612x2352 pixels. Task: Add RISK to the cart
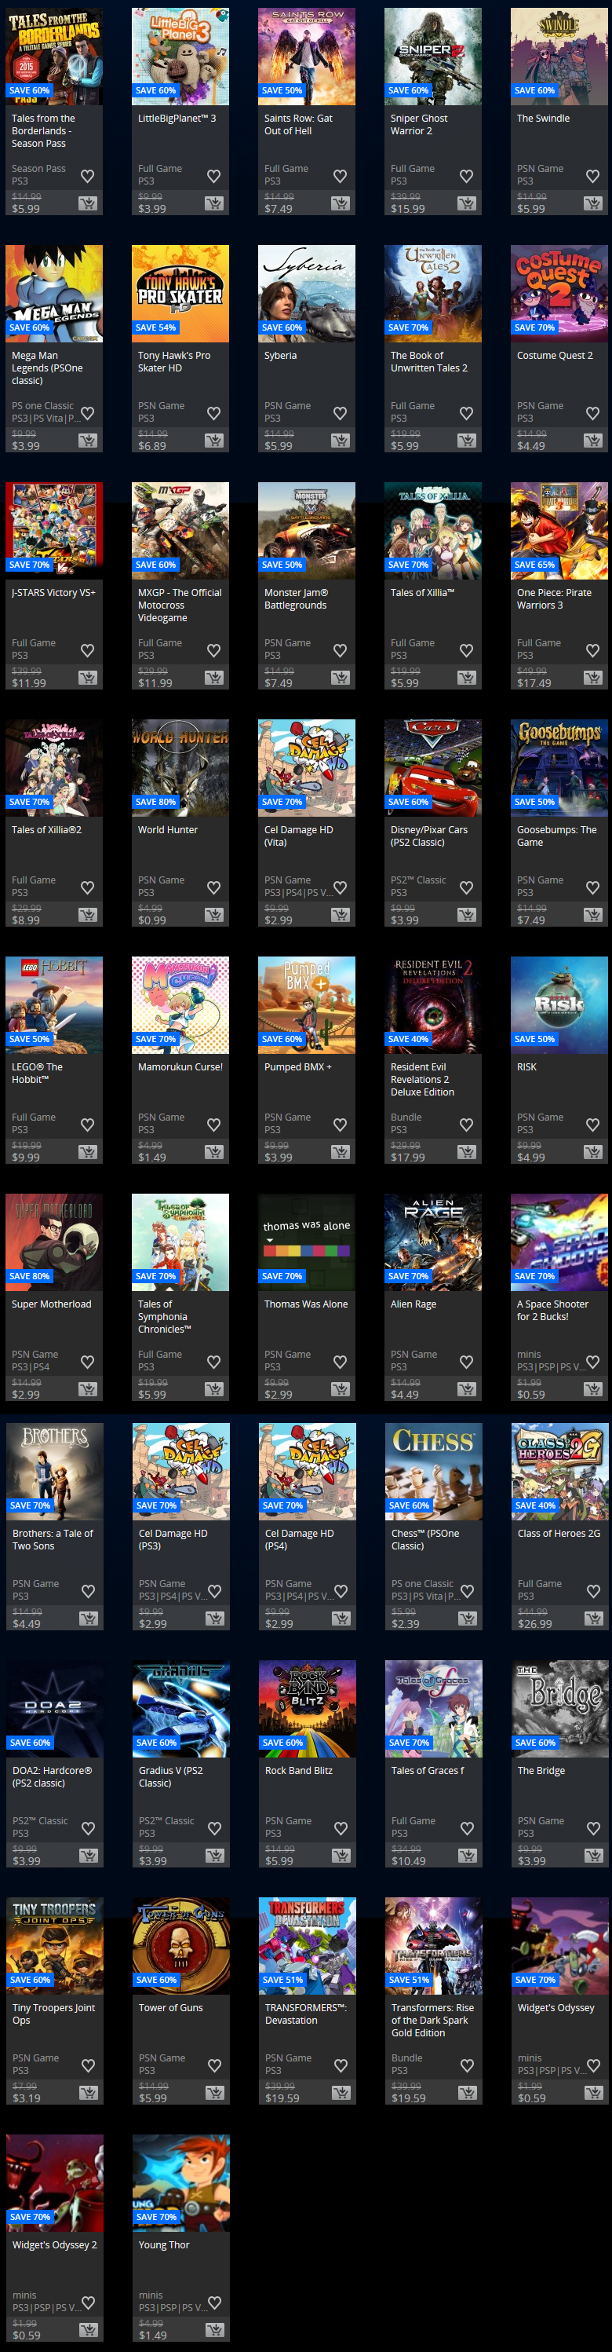click(593, 1152)
